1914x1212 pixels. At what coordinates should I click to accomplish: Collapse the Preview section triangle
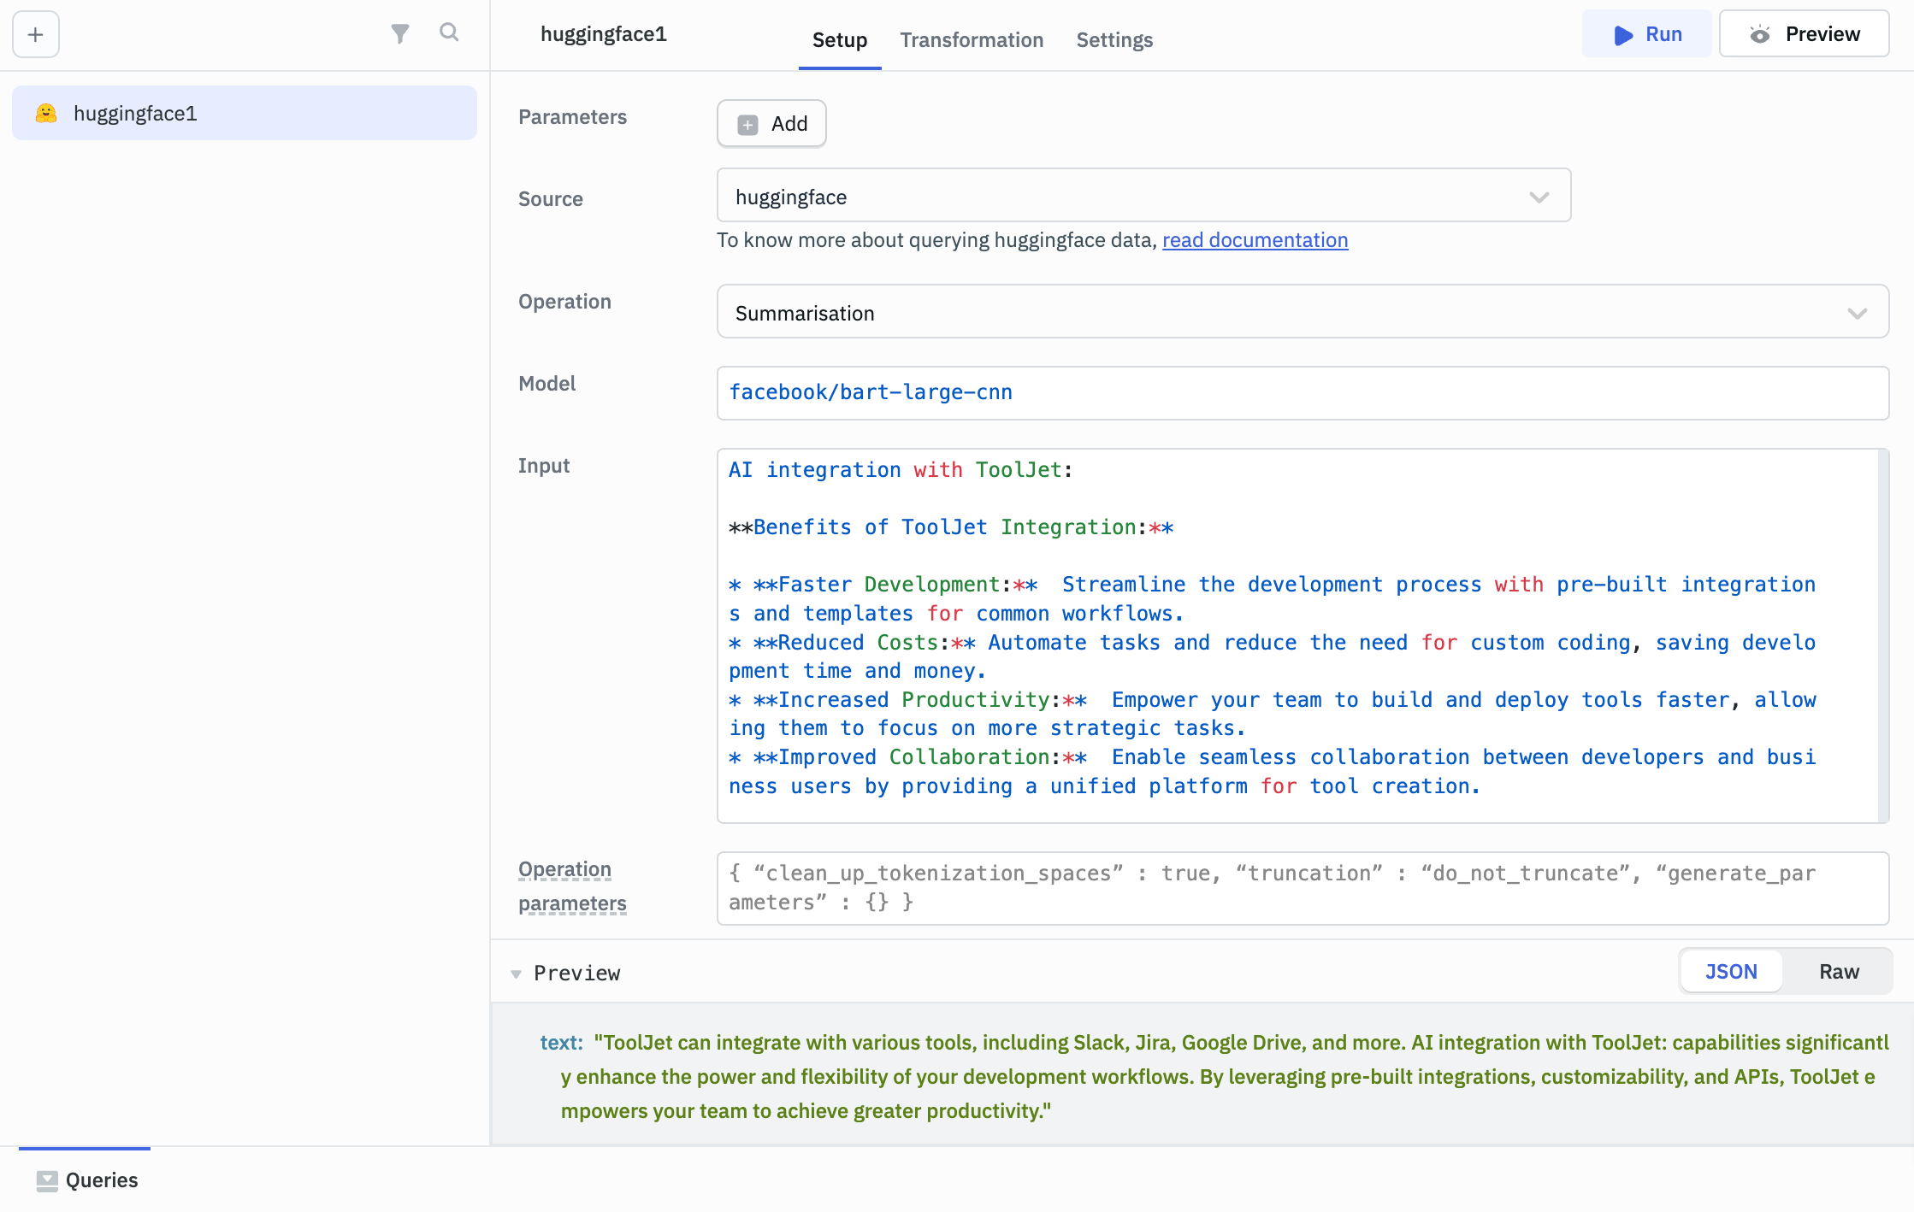[516, 974]
